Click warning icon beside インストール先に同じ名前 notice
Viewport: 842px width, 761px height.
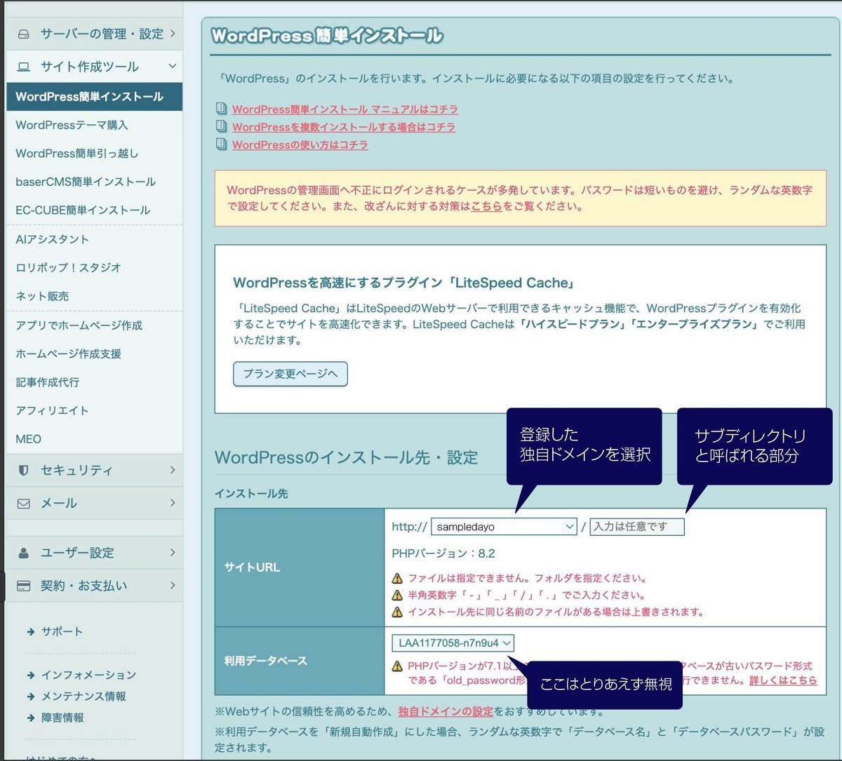pyautogui.click(x=398, y=612)
